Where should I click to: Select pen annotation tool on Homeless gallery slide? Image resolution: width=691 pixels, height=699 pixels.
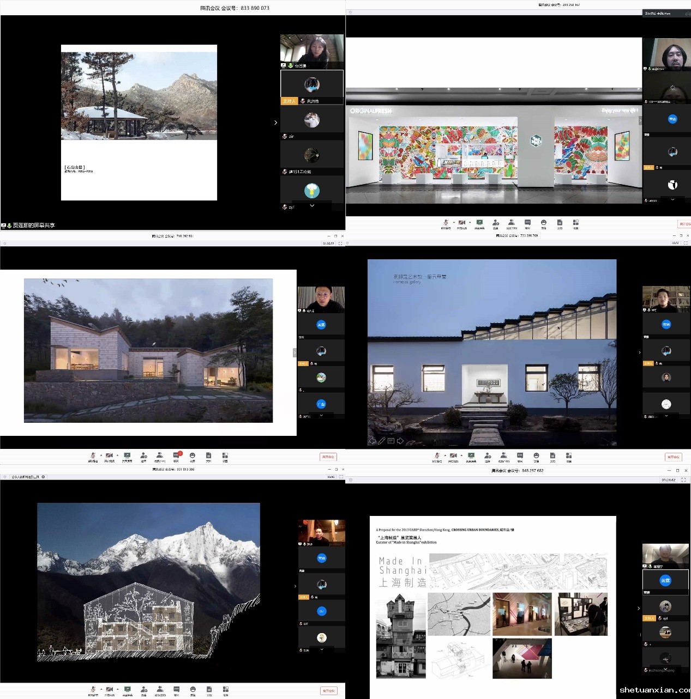coord(382,441)
